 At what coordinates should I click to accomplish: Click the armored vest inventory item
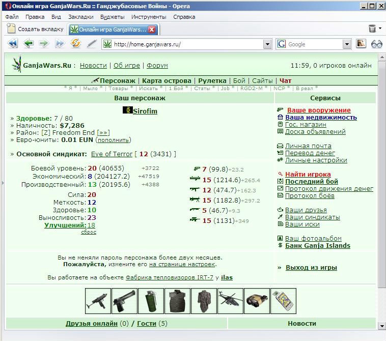click(x=177, y=301)
